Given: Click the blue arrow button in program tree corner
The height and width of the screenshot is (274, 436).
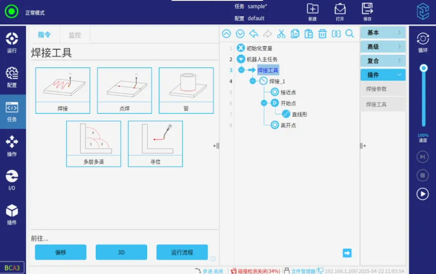Looking at the screenshot, I should click(347, 253).
